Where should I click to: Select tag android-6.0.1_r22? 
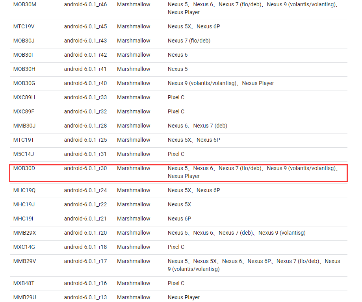(85, 205)
